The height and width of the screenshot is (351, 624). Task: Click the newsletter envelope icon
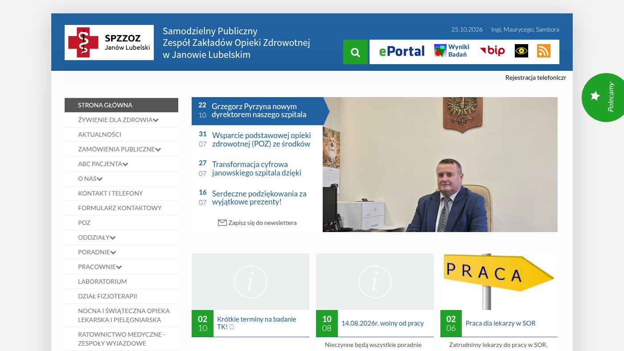click(x=222, y=223)
